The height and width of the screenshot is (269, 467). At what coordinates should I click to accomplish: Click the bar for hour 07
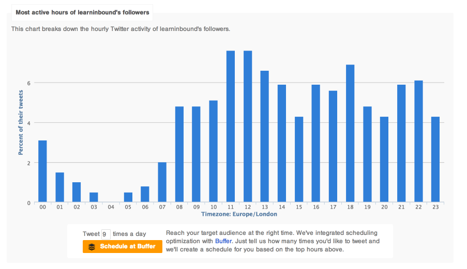(x=162, y=182)
